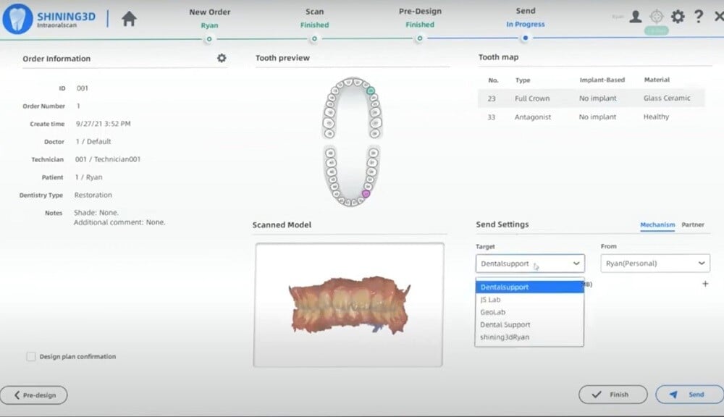The image size is (724, 417).
Task: Click the plus icon to add attachment
Action: (705, 284)
